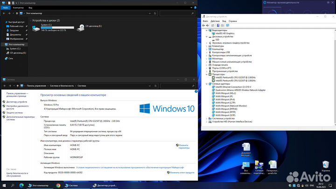This screenshot has height=189, width=336.
Task: Open Дополнительные параметры системы link
Action: click(21, 118)
